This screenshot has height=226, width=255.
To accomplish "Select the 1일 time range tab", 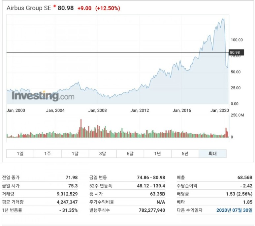I will (20, 153).
